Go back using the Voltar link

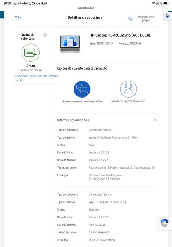click(19, 17)
